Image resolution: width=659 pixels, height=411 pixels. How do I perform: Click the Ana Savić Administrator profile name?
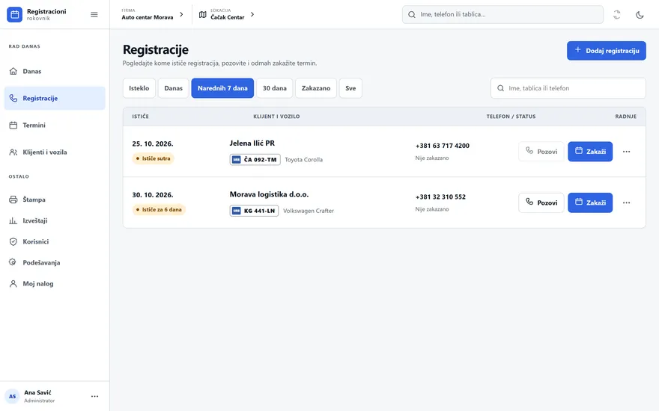coord(40,396)
